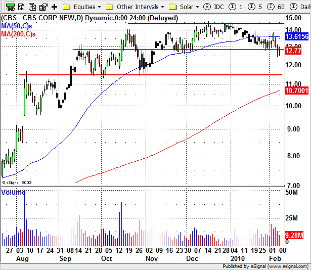Click the Oct month label
311x270 pixels.
[107, 258]
